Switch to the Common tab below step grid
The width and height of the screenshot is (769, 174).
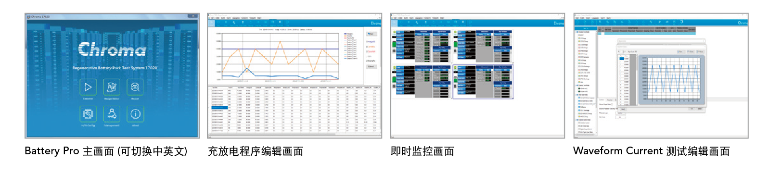[602, 100]
